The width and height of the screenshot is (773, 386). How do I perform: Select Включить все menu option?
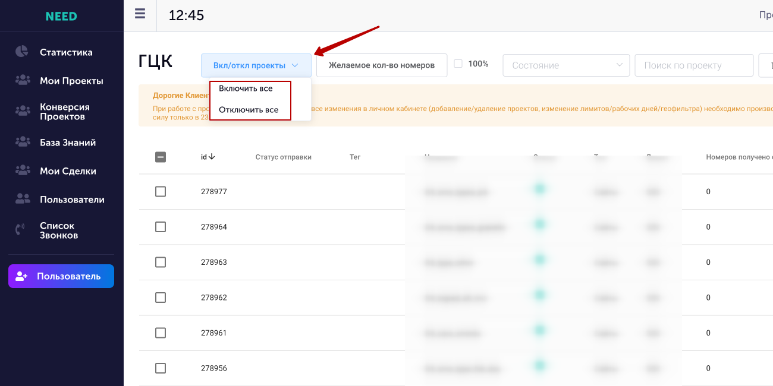246,88
